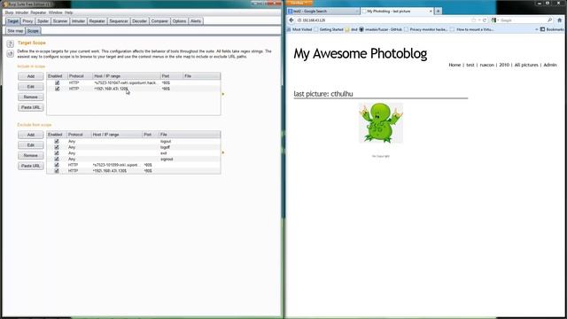Viewport: 567px width, 319px height.
Task: Click Remove in Include in scope section
Action: pyautogui.click(x=31, y=97)
